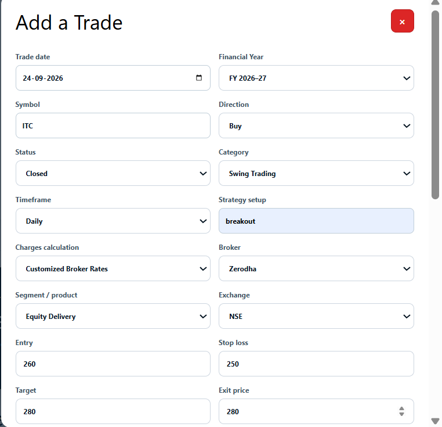The image size is (442, 427).
Task: Click the Financial Year label
Action: coord(241,57)
